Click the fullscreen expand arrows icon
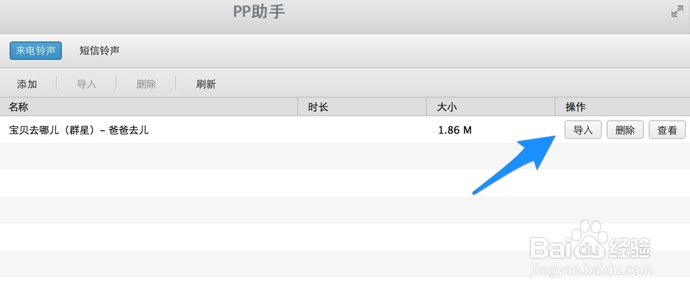This screenshot has width=690, height=293. (677, 12)
